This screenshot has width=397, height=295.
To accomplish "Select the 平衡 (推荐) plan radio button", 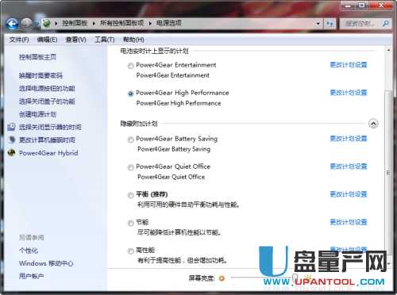I will [130, 195].
